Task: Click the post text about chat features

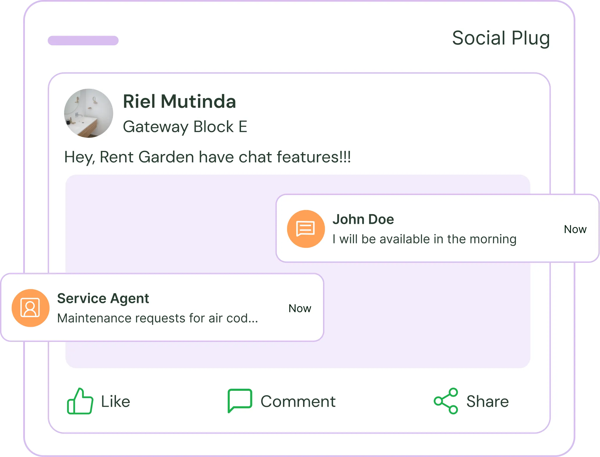Action: point(207,157)
